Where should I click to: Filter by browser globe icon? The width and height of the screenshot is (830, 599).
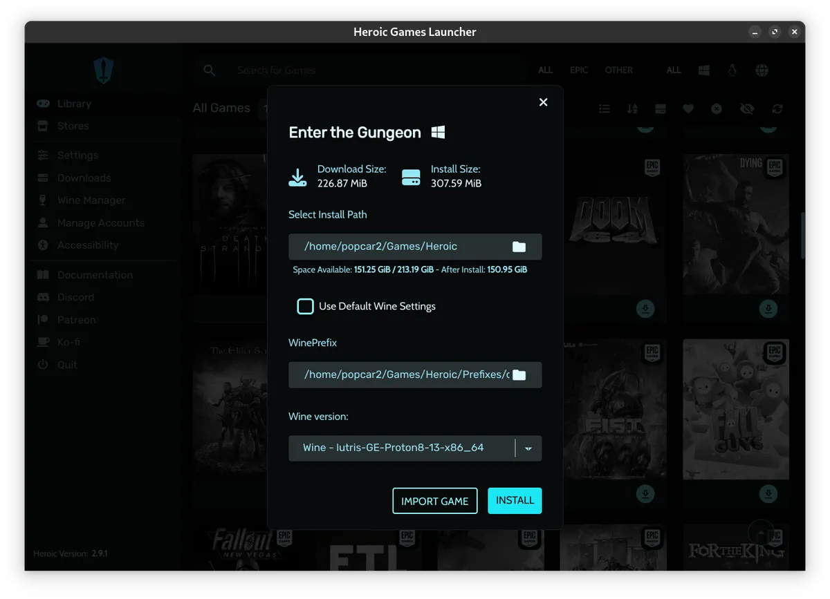(x=762, y=70)
